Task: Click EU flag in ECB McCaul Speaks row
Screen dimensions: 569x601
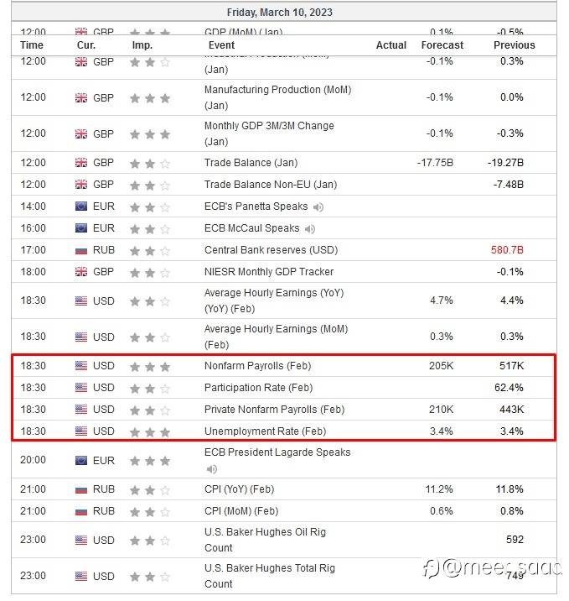Action: click(x=81, y=228)
